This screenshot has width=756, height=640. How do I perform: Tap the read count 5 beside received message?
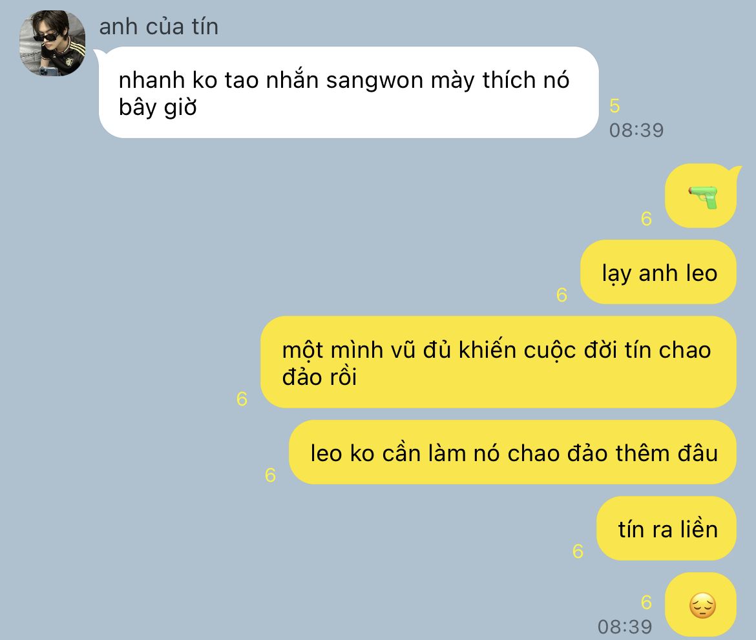pyautogui.click(x=614, y=105)
